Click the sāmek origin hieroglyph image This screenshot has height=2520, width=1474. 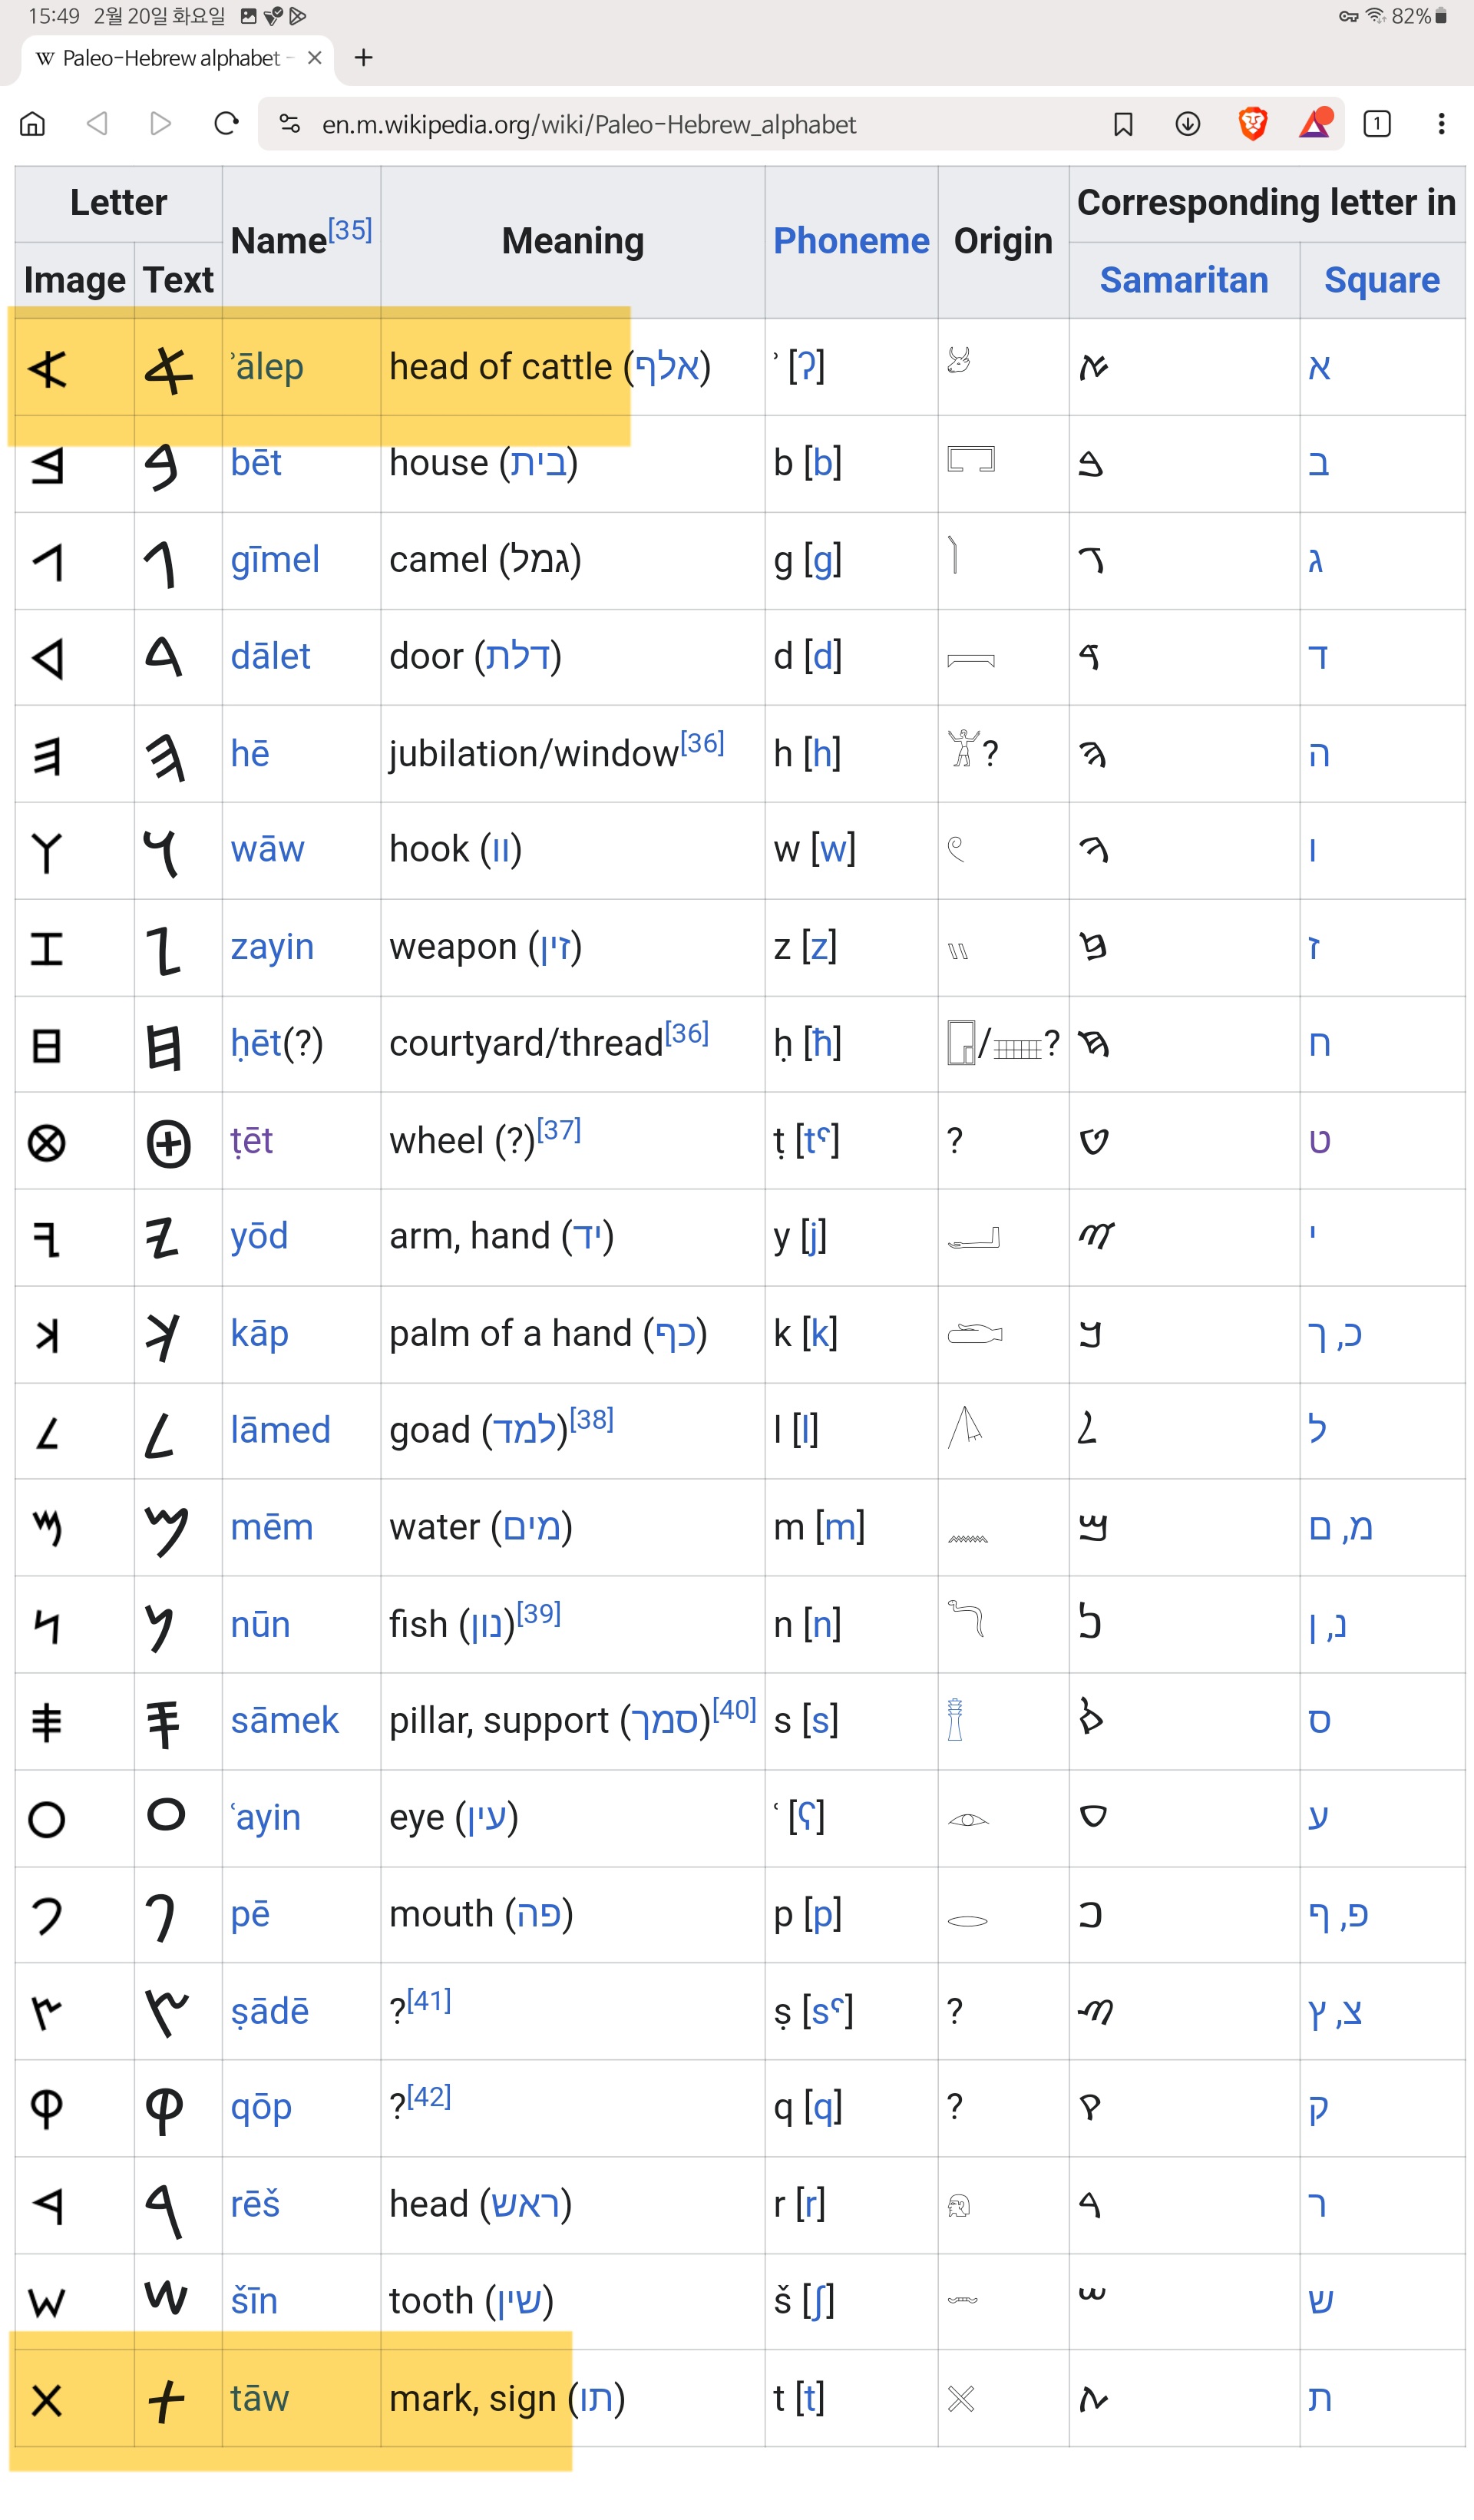(955, 1720)
